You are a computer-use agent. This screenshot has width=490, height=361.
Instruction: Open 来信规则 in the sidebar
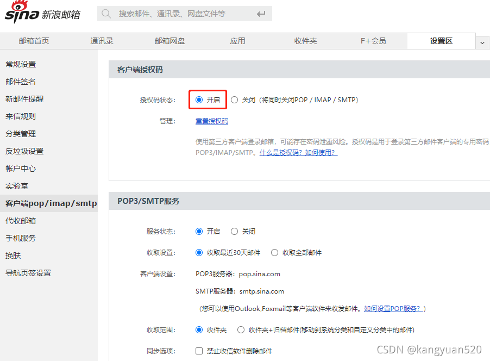tap(21, 116)
